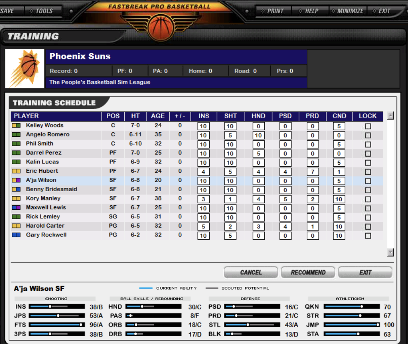Screen dimensions: 408x344
Task: Select the green flag icon beside Rick Lemley
Action: tap(16, 217)
